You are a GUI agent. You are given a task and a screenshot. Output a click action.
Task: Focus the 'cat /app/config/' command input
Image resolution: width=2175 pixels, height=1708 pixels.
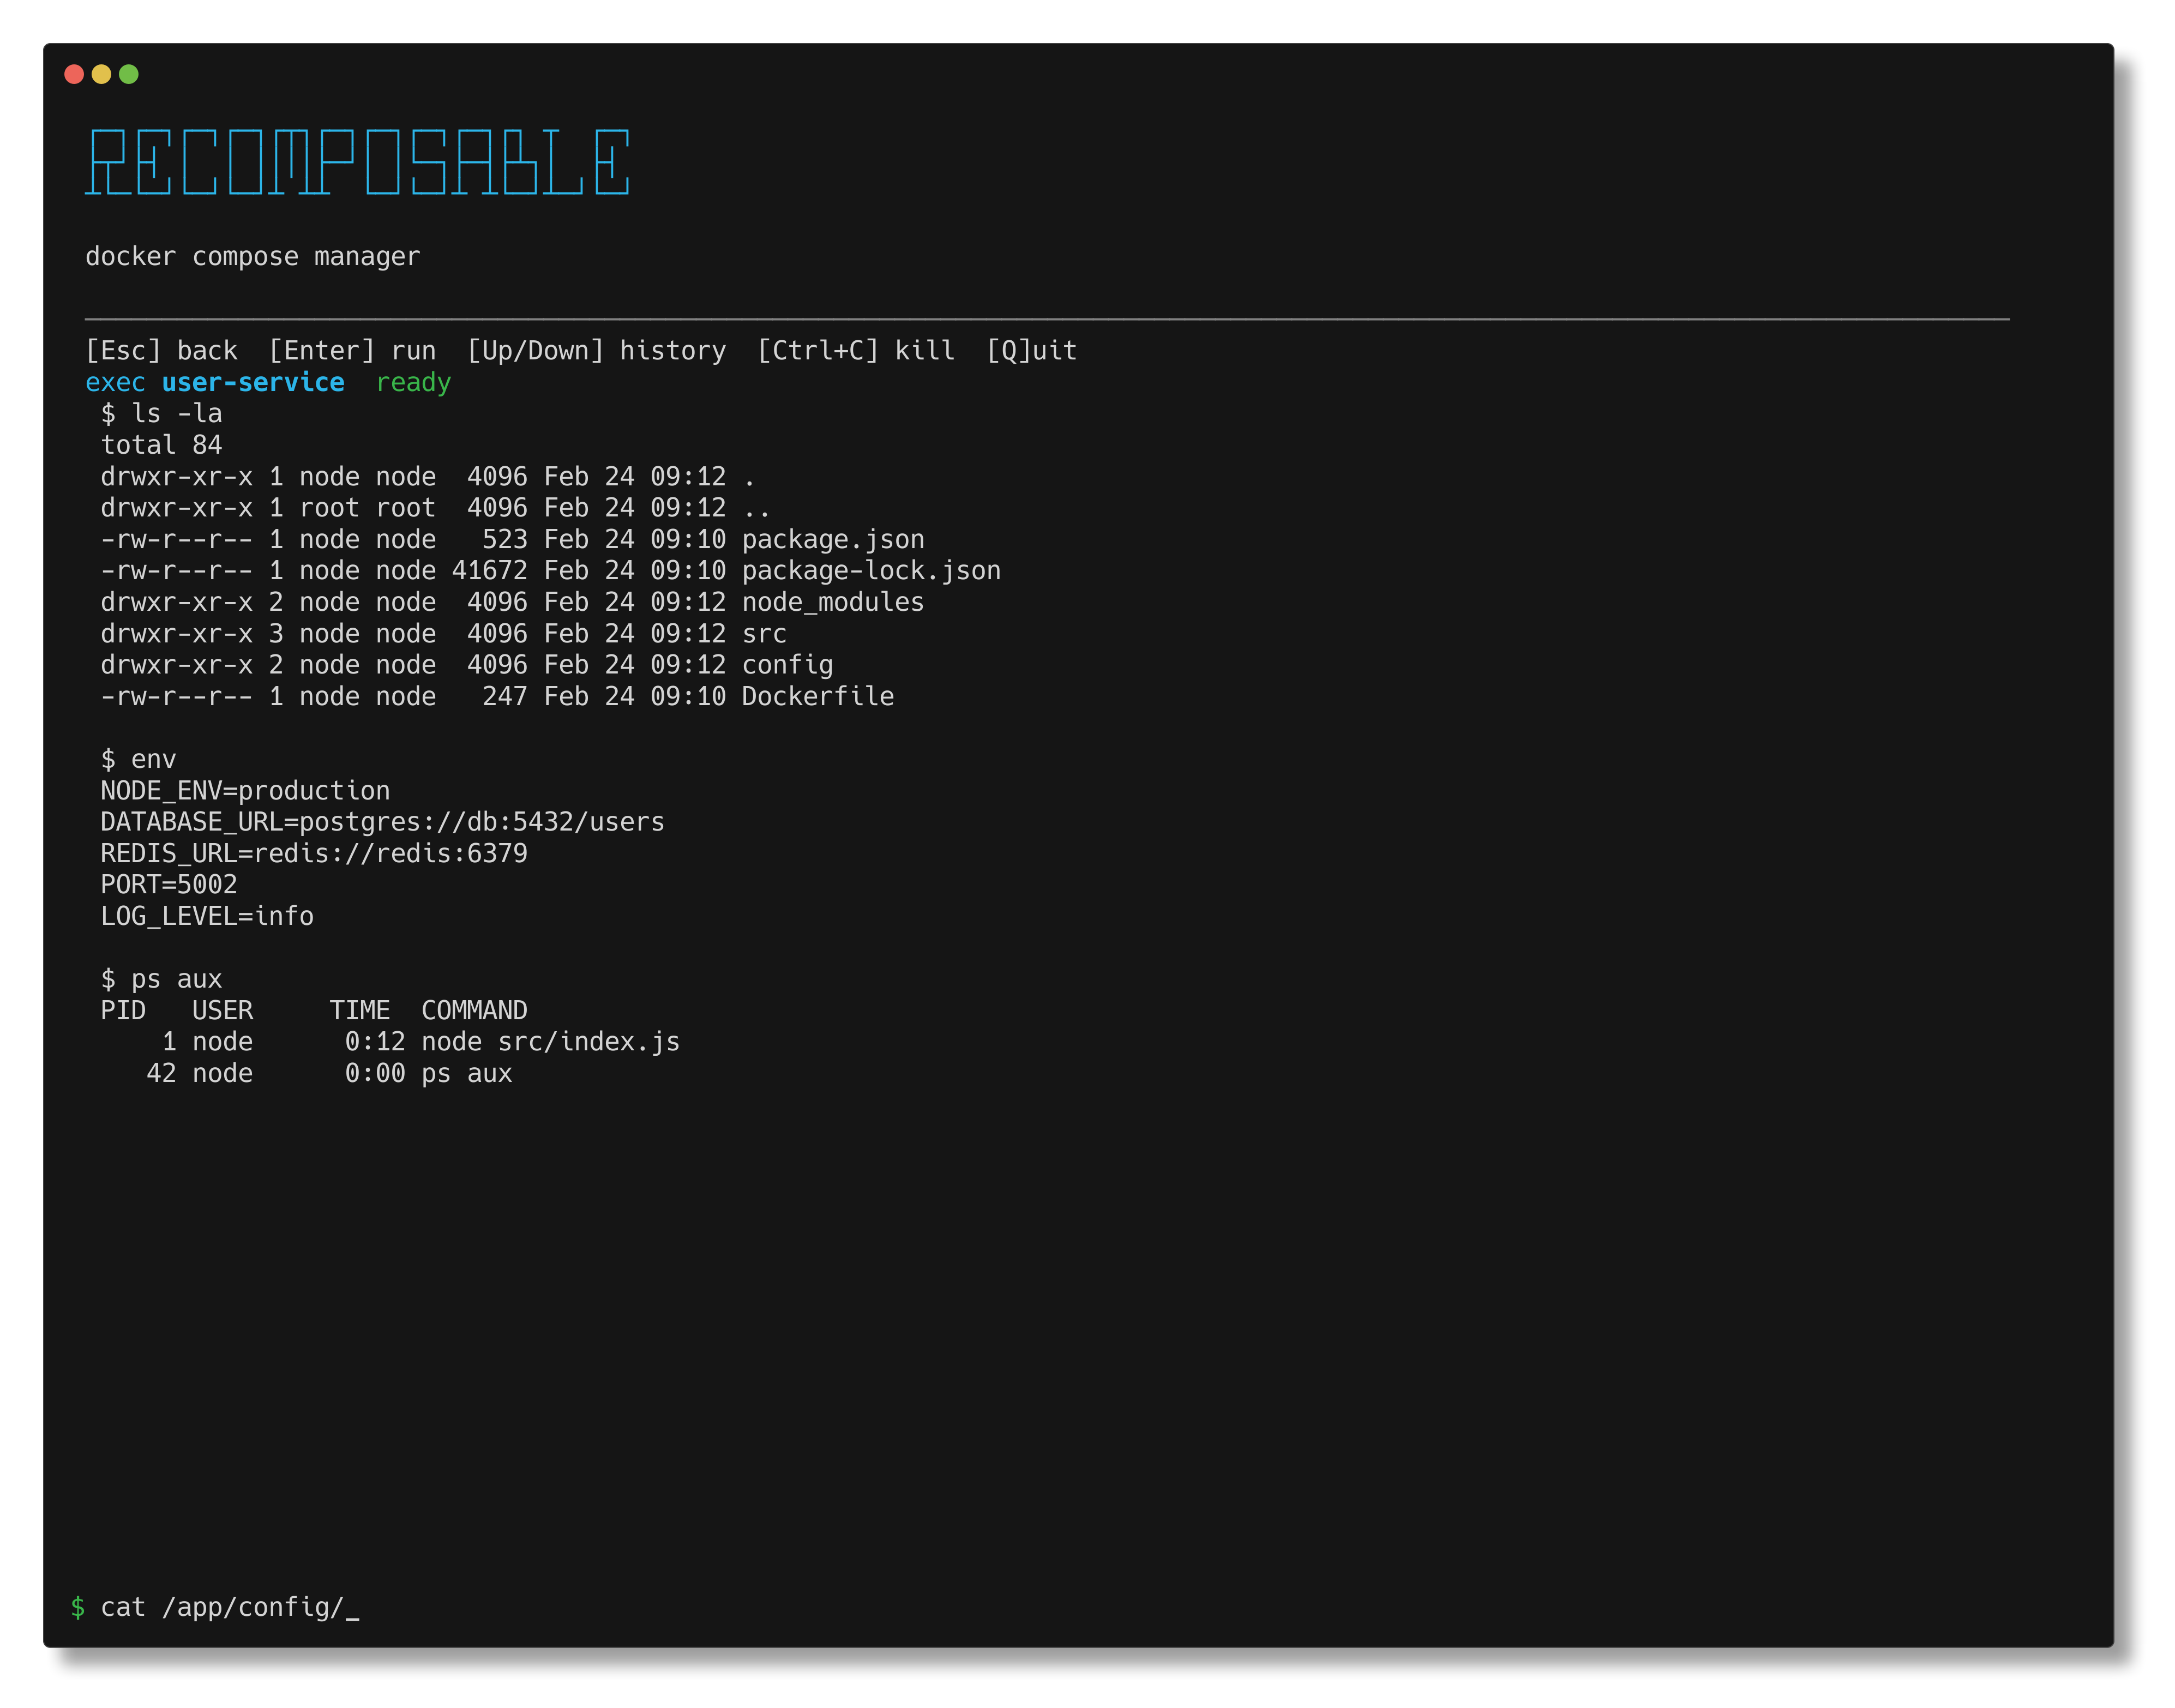tap(230, 1608)
